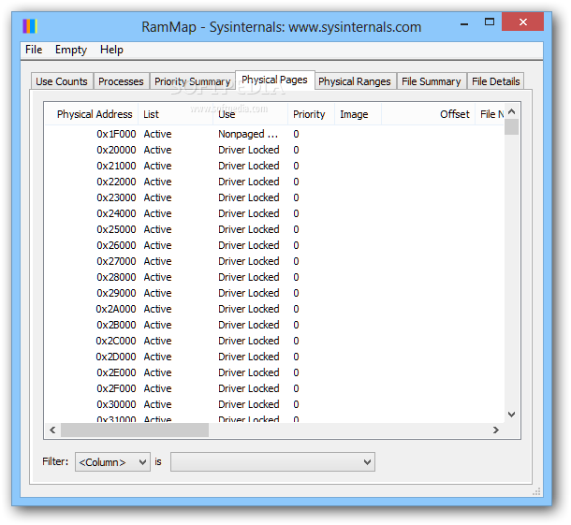The width and height of the screenshot is (571, 525).
Task: Select the row with address 0x2F000
Action: pos(274,388)
